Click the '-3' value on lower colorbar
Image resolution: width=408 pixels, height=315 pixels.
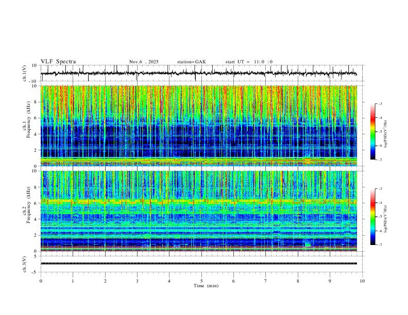(380, 189)
